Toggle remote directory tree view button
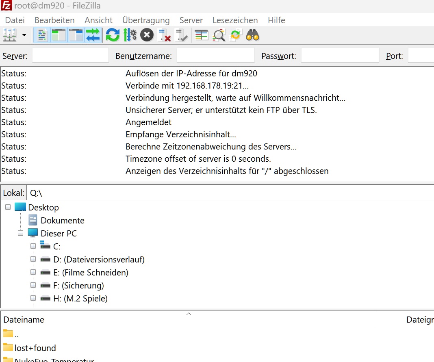The width and height of the screenshot is (434, 362). coord(76,35)
